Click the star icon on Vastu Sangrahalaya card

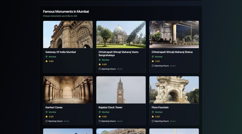(100, 64)
